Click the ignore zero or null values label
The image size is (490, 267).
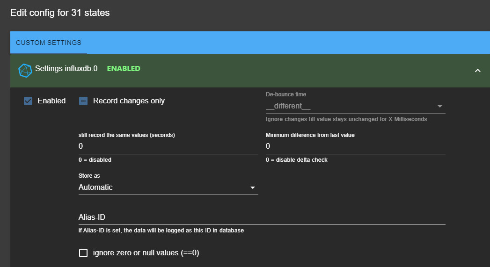[146, 253]
